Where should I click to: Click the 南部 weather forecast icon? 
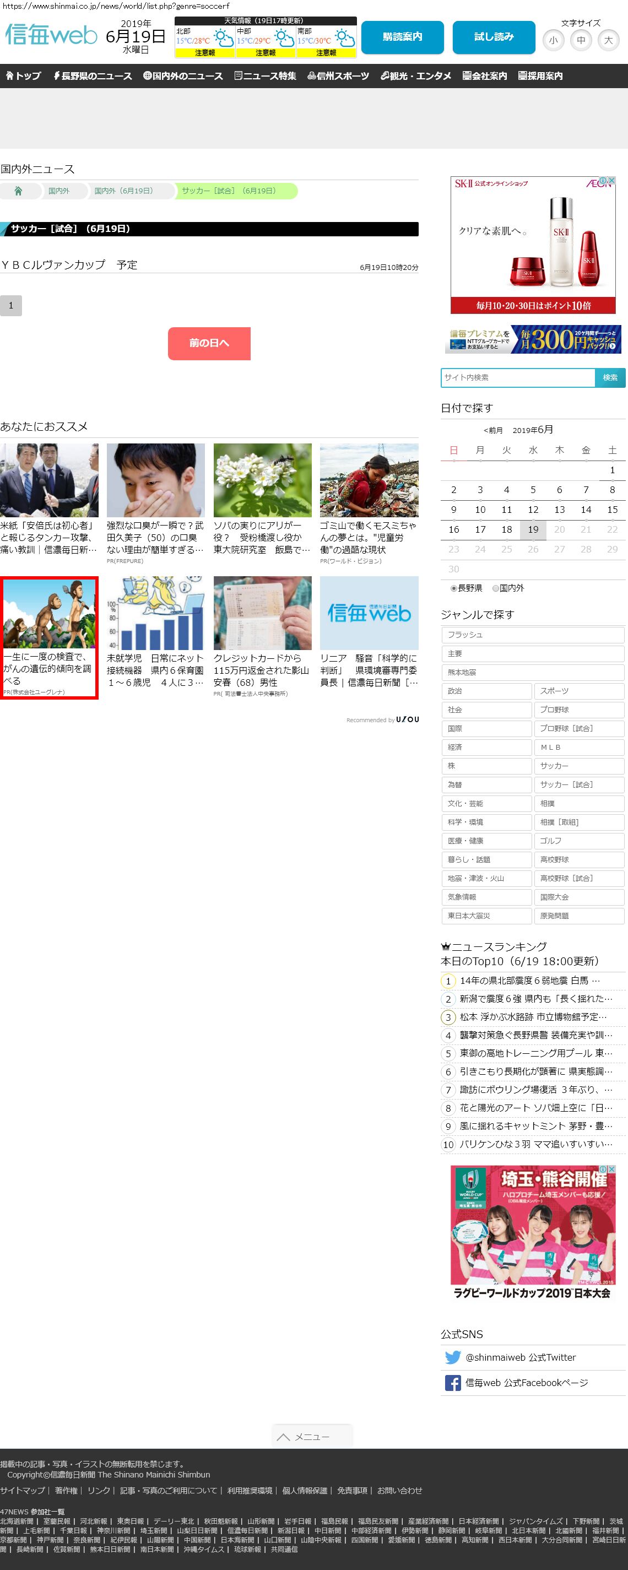(345, 39)
